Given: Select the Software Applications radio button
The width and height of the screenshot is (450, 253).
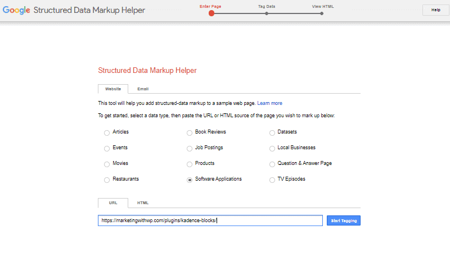Looking at the screenshot, I should (190, 180).
